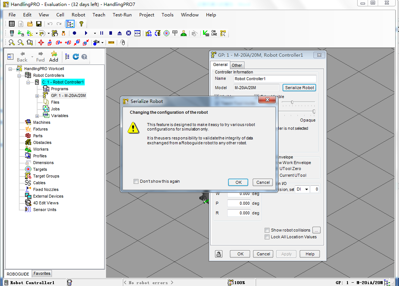Open the Robot menu
The width and height of the screenshot is (399, 286).
pyautogui.click(x=78, y=15)
